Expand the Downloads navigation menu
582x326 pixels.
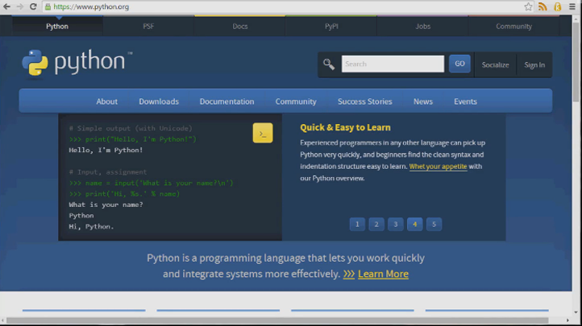point(159,101)
